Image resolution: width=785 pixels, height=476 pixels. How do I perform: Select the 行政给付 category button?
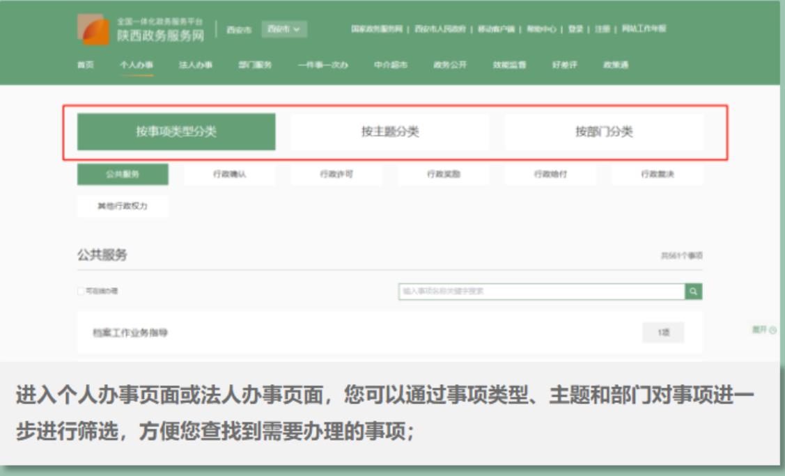550,174
